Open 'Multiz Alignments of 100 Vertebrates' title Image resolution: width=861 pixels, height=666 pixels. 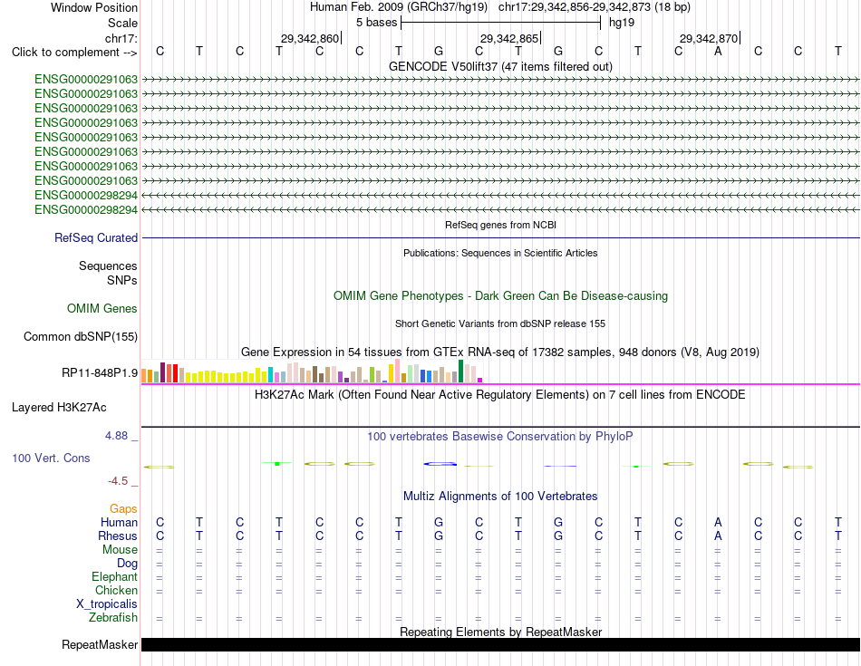500,497
